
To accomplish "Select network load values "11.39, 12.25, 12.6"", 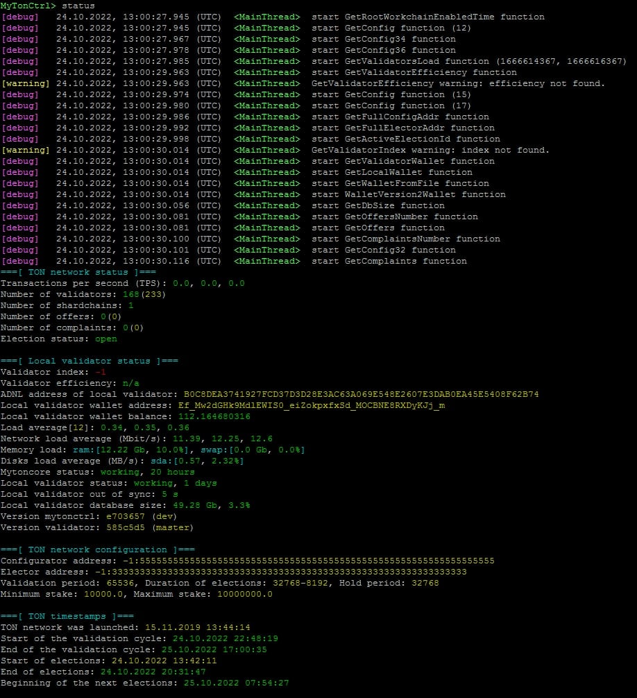I will click(x=223, y=439).
